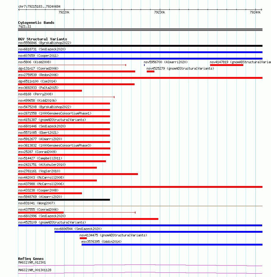The image size is (271, 277).
Task: Click nsv5475208 (ByrskaBishop2022) label
Action: pos(45,107)
